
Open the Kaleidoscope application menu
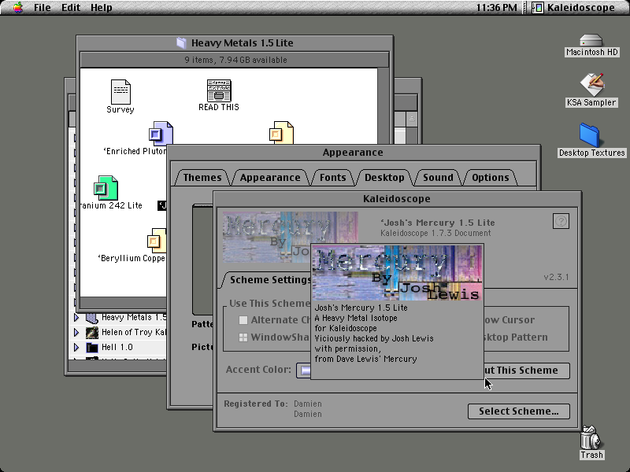[574, 7]
